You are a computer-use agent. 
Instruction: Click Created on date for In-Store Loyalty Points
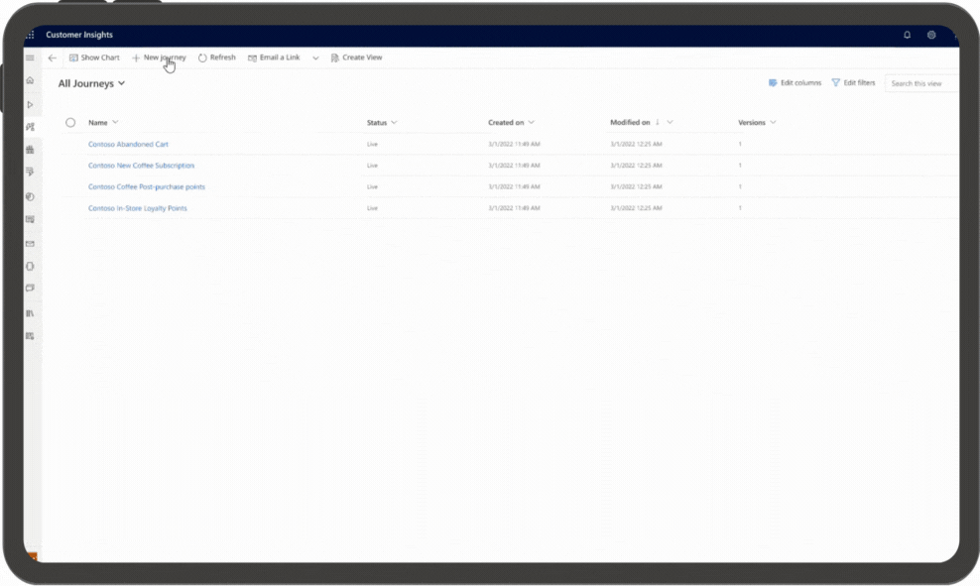(x=514, y=208)
